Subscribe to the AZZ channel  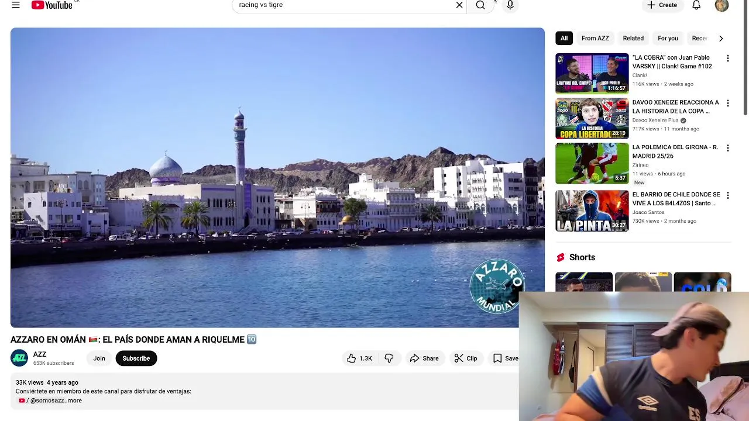click(136, 358)
